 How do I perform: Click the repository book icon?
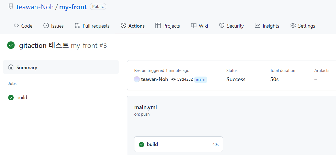(x=11, y=6)
